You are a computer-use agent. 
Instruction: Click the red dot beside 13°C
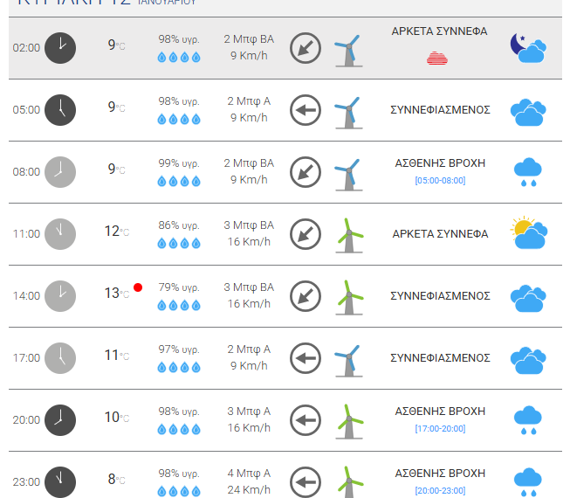(138, 287)
